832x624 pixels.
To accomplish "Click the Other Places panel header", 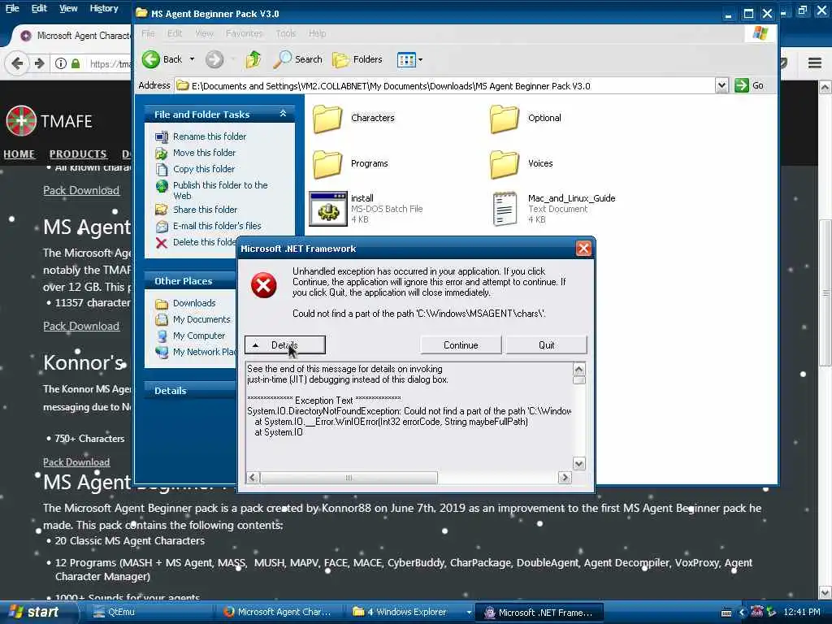I will tap(191, 281).
